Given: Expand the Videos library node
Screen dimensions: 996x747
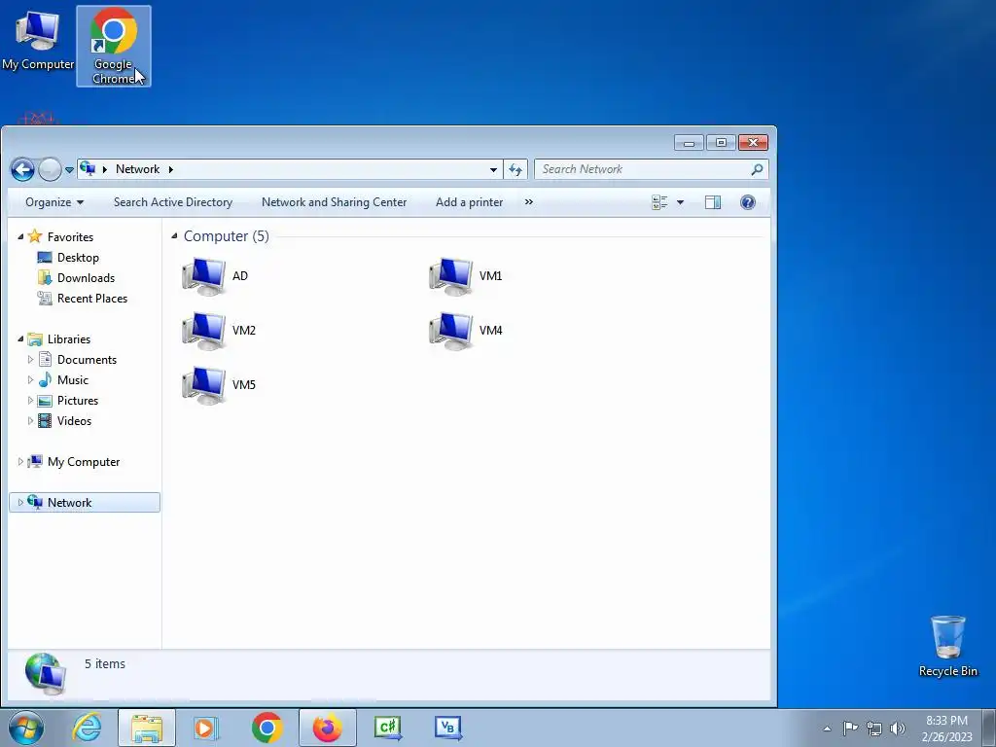Looking at the screenshot, I should tap(30, 421).
